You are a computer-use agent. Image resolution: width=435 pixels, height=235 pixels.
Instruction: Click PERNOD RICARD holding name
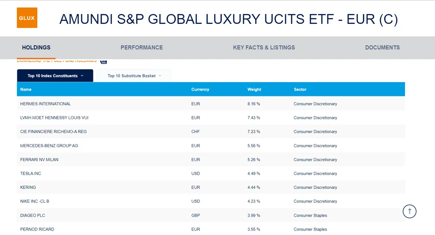point(37,229)
